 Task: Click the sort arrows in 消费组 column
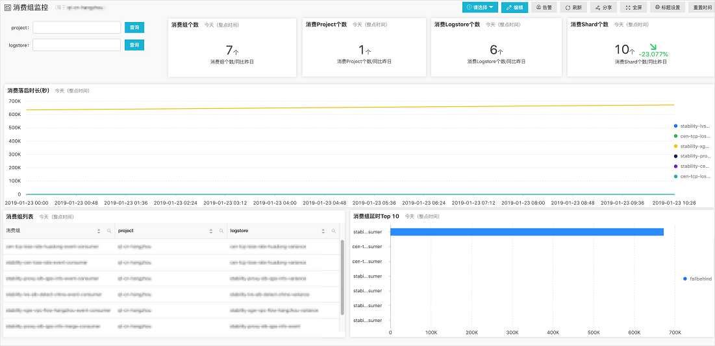pyautogui.click(x=99, y=231)
